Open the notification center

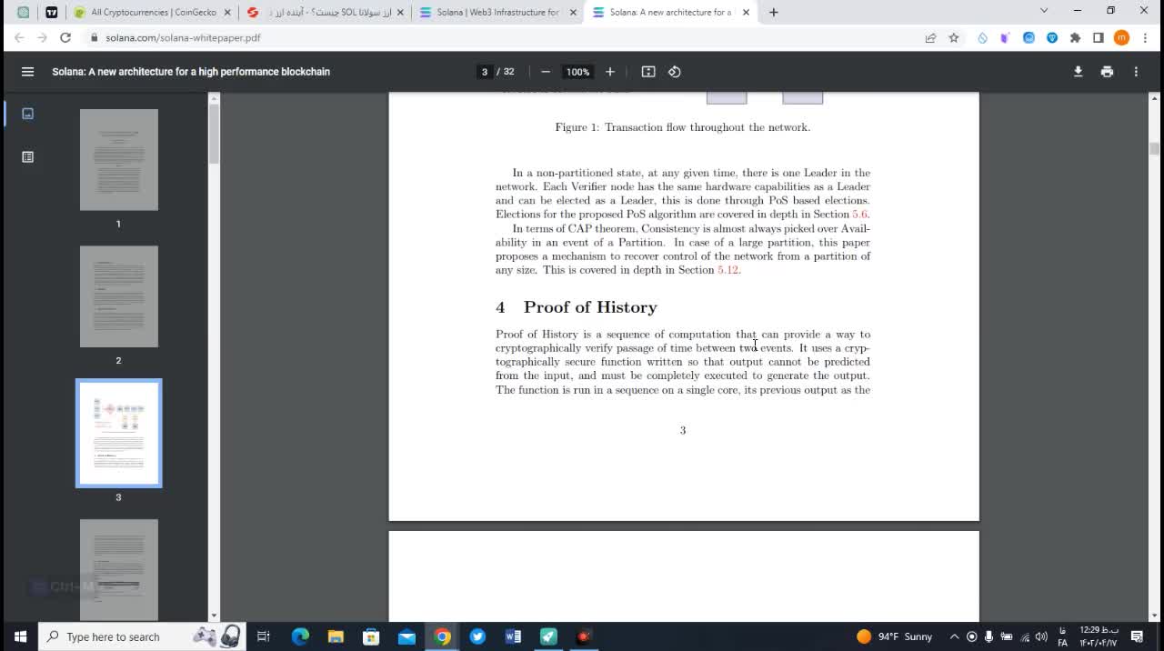tap(1137, 636)
